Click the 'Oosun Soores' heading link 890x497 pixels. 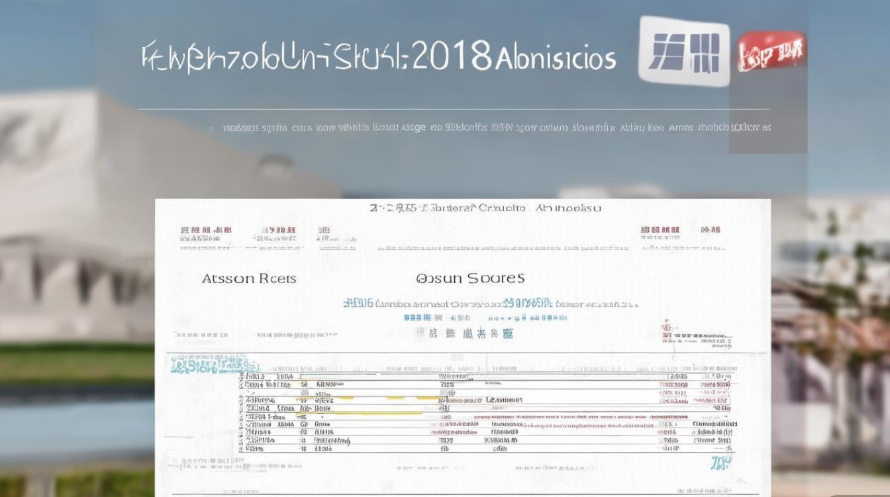(x=471, y=277)
